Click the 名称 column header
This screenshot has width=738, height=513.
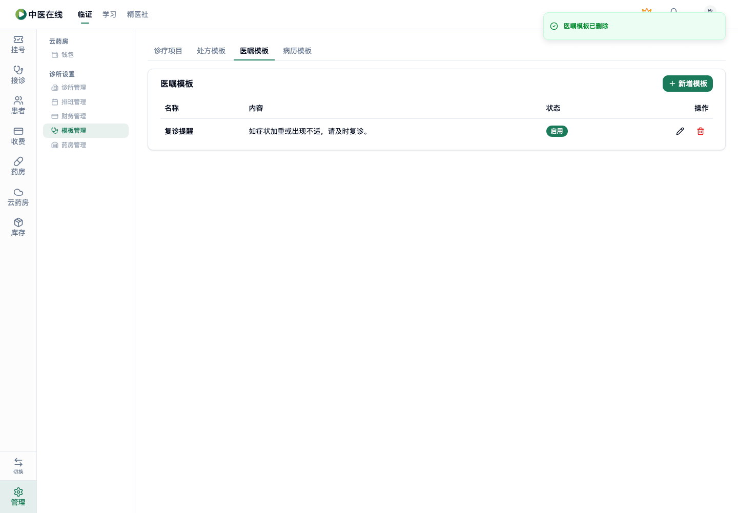(x=172, y=108)
